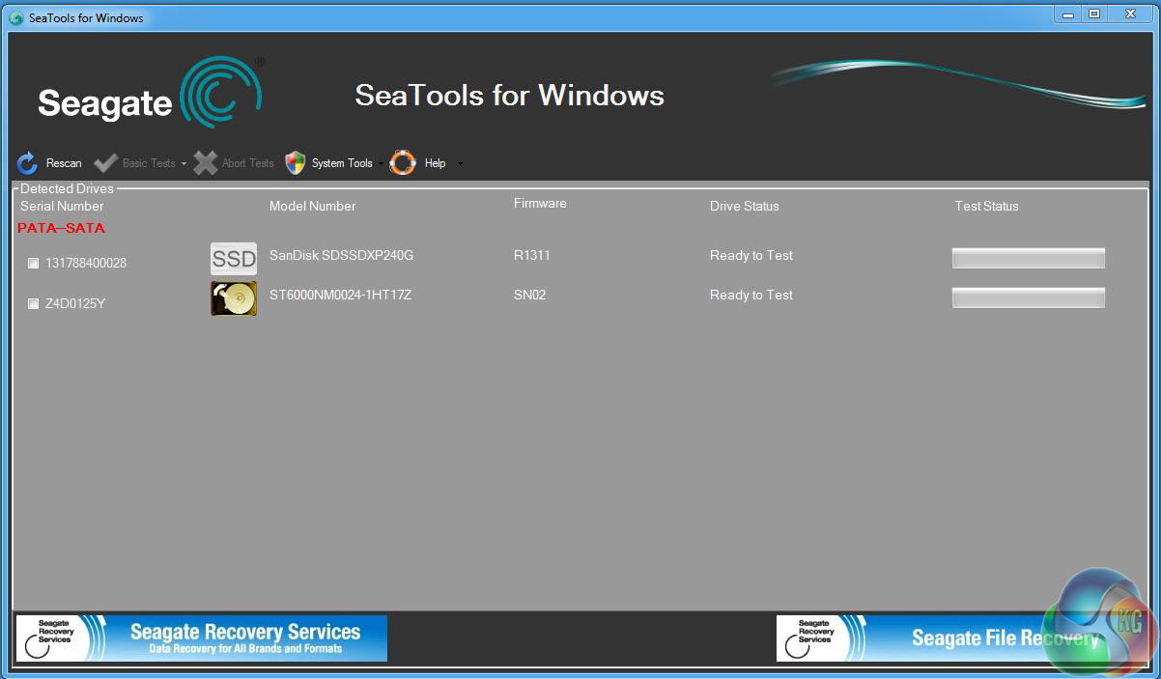The image size is (1161, 679).
Task: Open the Help menu label
Action: pyautogui.click(x=436, y=163)
